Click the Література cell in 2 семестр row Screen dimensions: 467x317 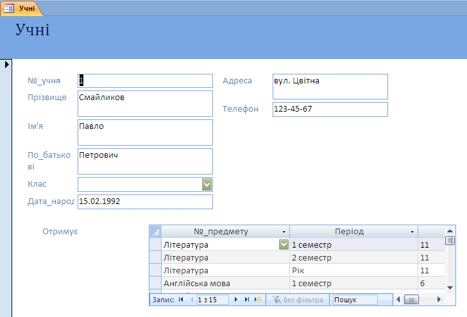coord(225,257)
